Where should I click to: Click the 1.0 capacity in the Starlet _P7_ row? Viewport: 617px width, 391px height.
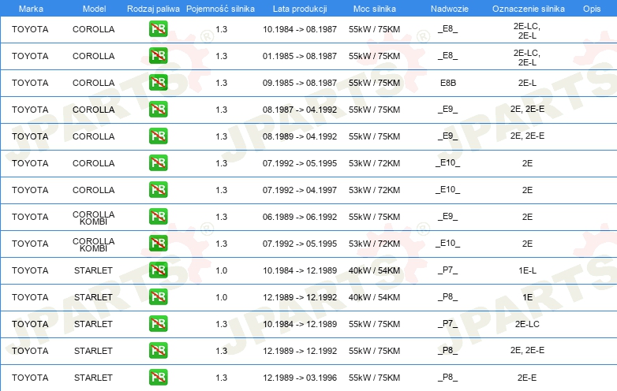click(222, 270)
